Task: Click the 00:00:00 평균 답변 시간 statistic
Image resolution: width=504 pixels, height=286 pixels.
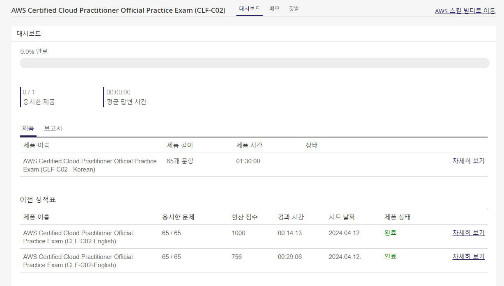Action: point(126,97)
